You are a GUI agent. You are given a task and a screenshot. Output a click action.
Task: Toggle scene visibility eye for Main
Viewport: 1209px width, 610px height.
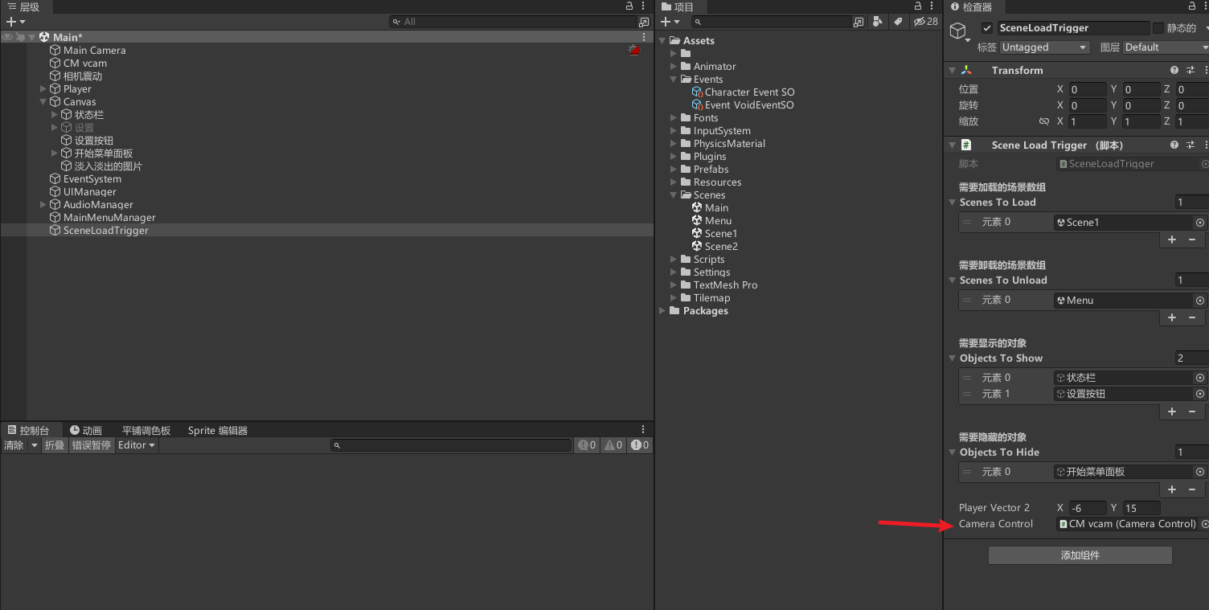[6, 36]
